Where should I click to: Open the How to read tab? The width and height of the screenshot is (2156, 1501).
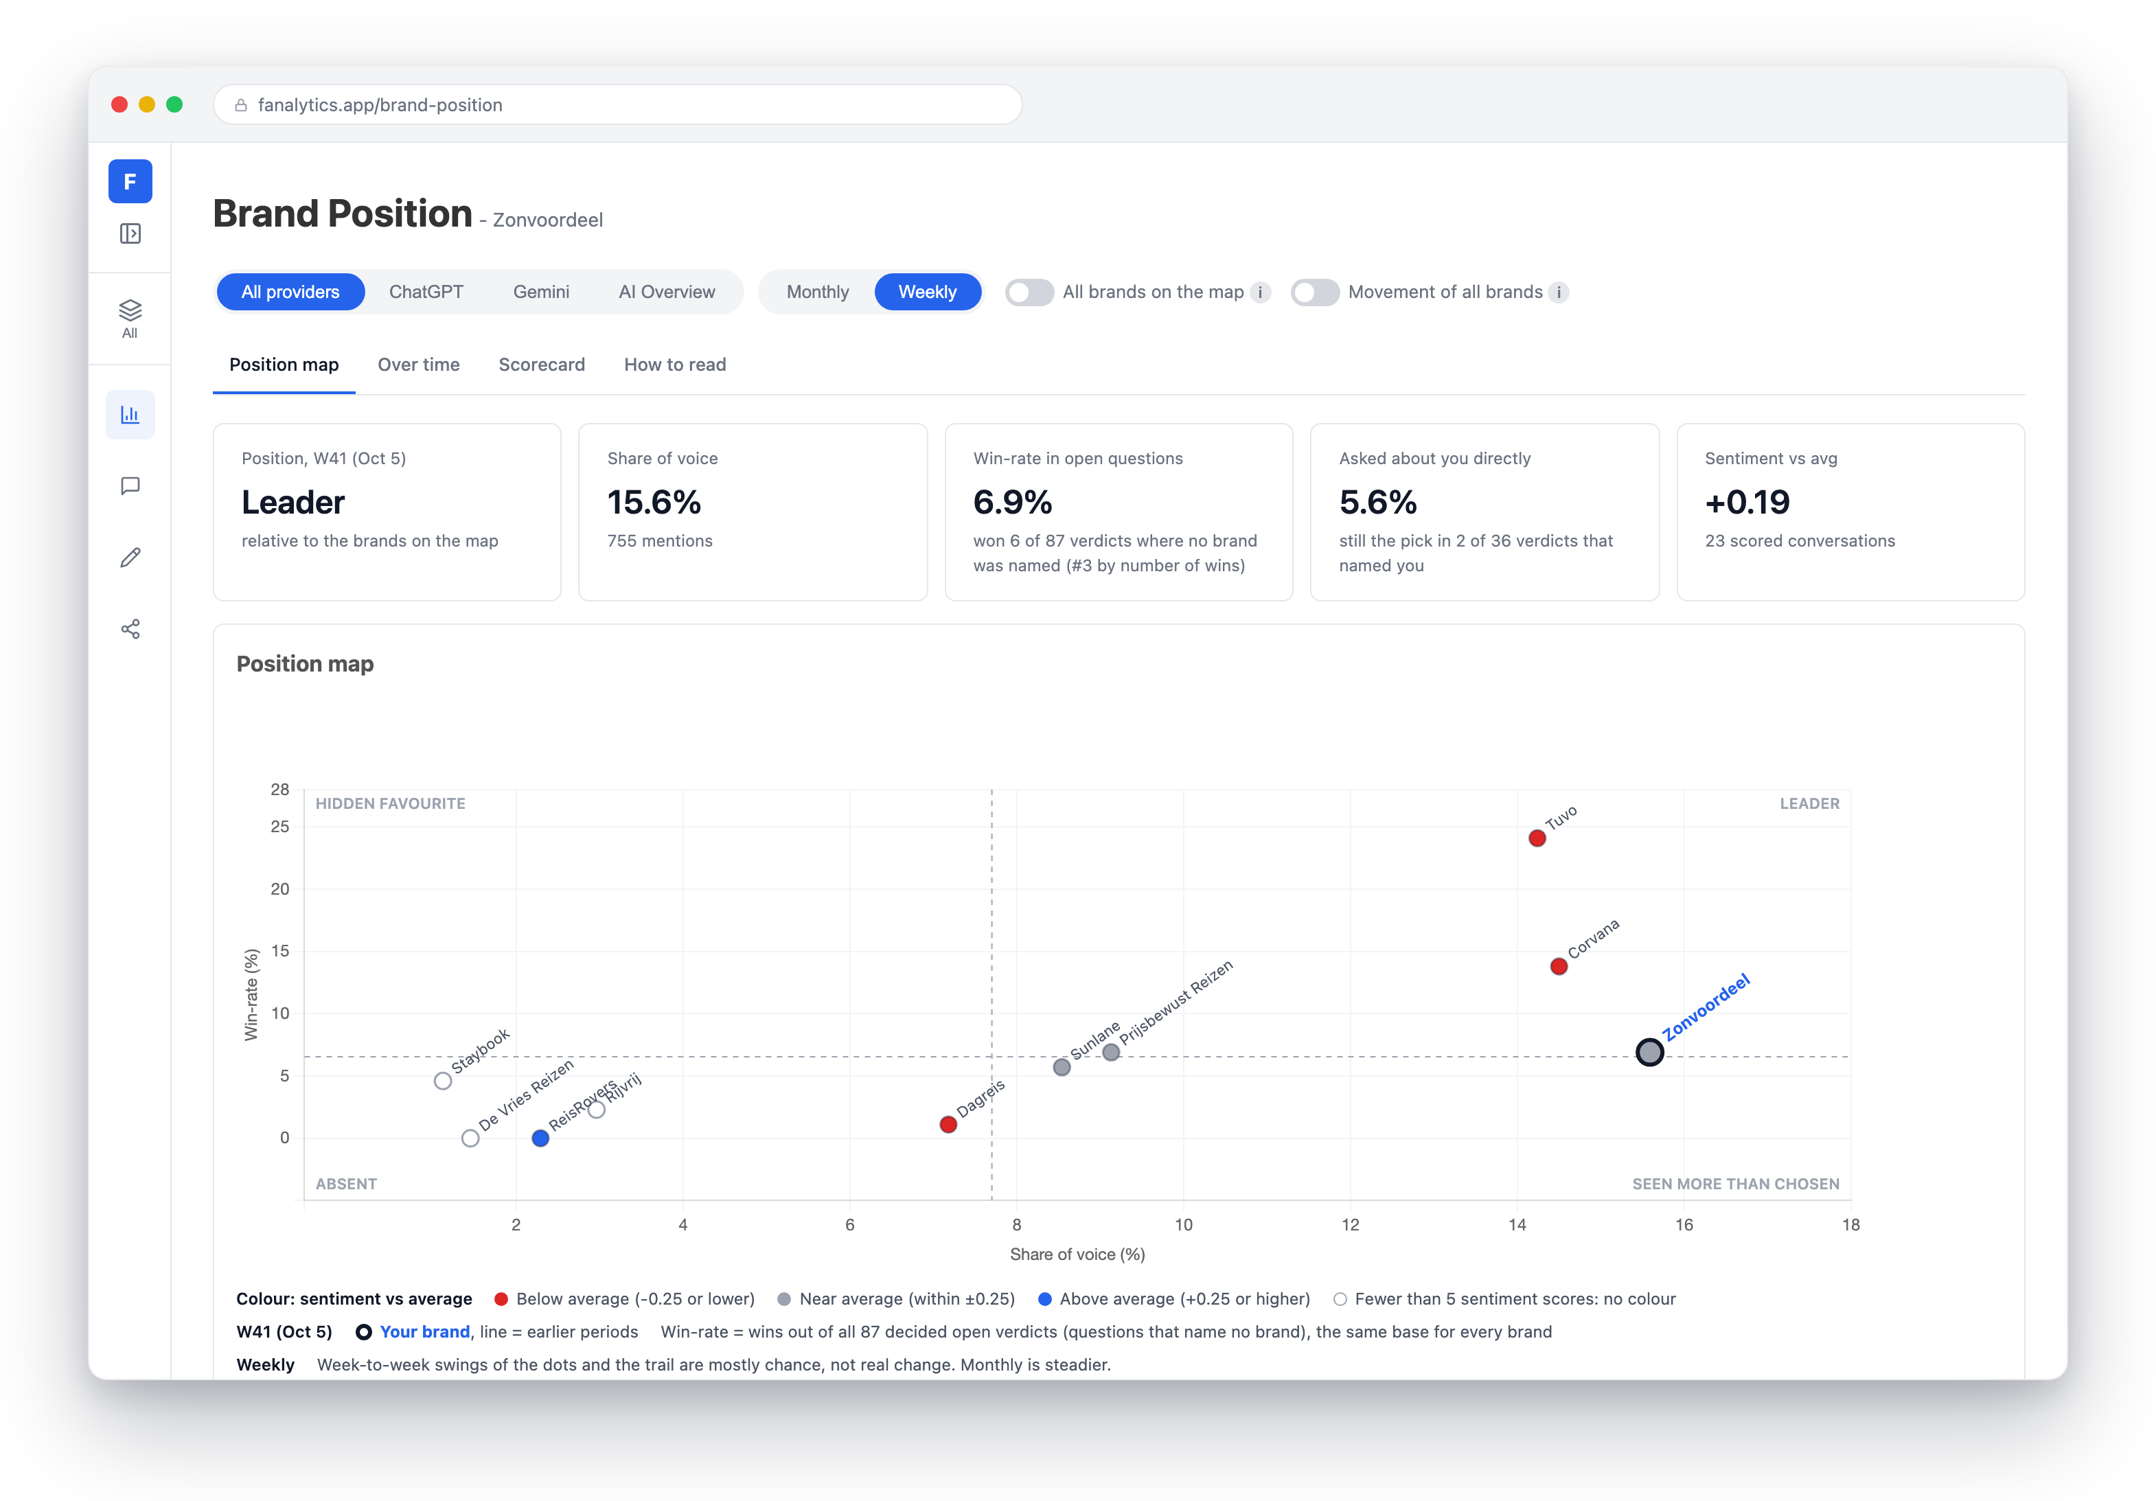click(675, 365)
